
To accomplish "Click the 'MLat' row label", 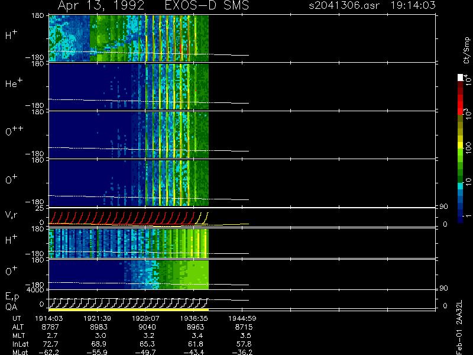I will click(x=20, y=352).
